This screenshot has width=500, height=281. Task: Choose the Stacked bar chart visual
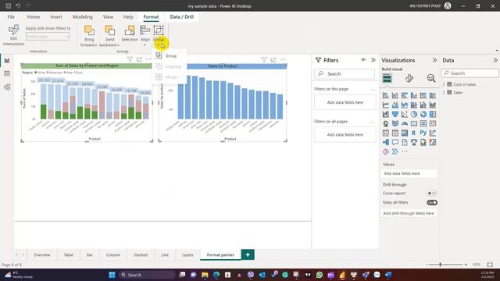[385, 95]
